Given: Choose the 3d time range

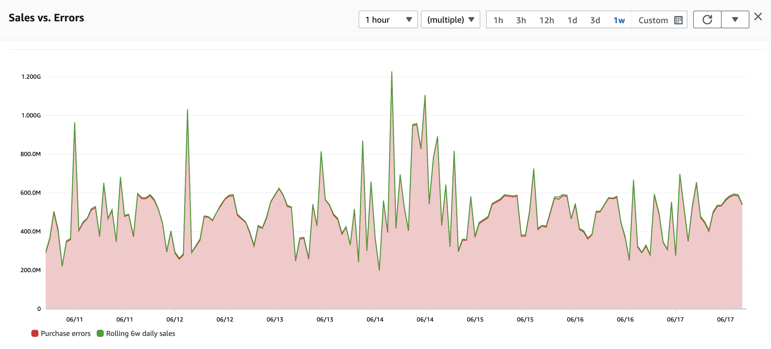Looking at the screenshot, I should click(x=595, y=20).
